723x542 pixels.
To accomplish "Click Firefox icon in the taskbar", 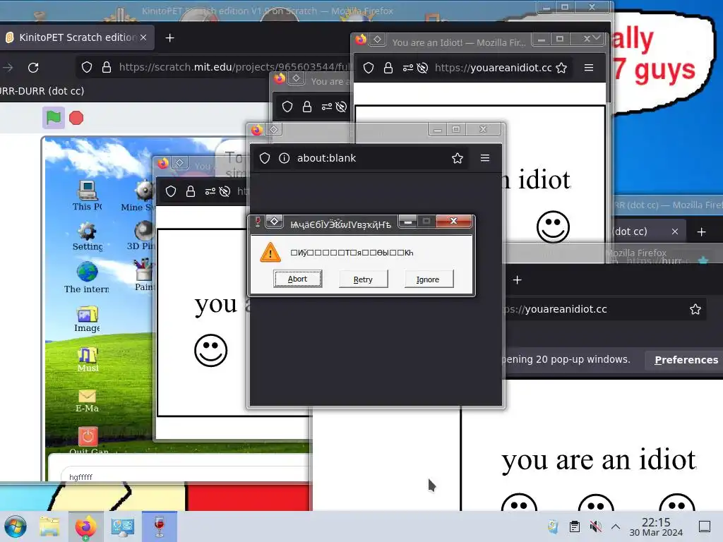I will pos(85,526).
